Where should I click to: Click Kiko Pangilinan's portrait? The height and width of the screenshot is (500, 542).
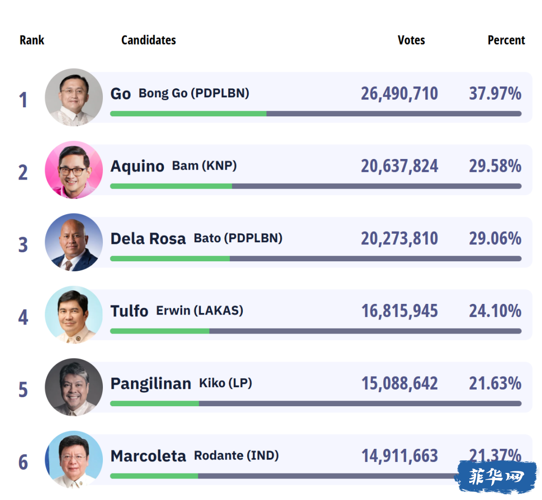click(74, 387)
